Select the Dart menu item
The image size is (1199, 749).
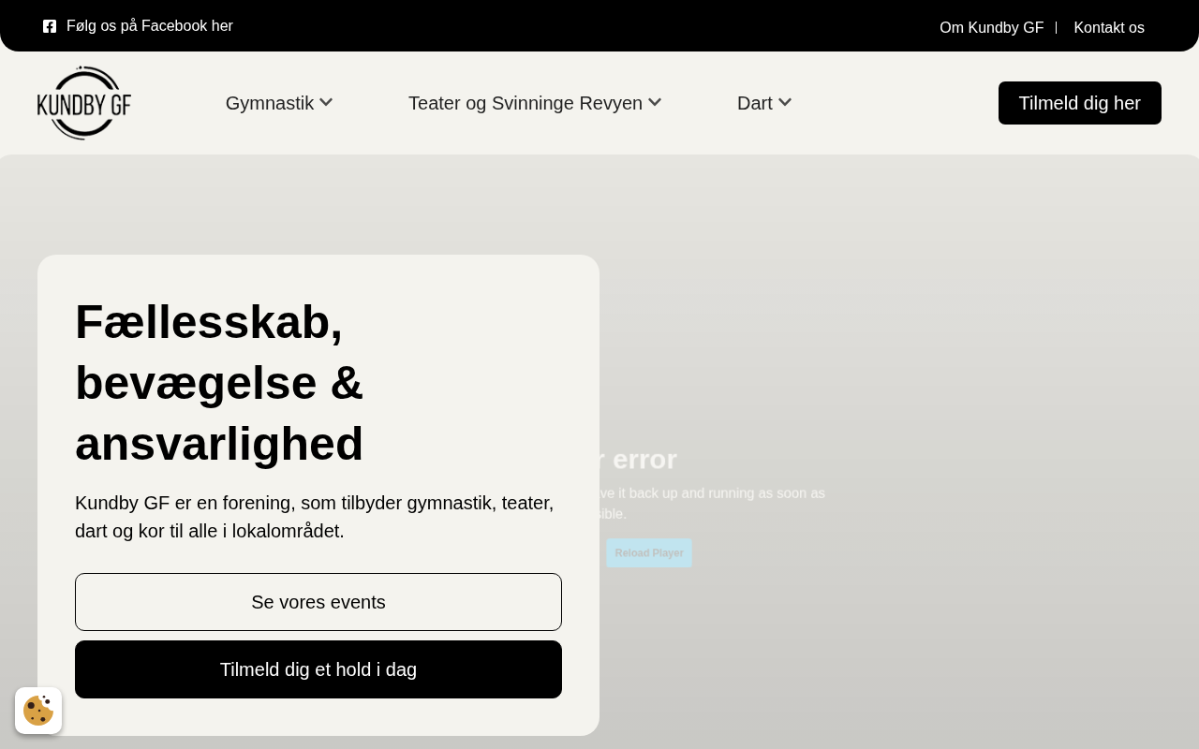[x=754, y=103]
